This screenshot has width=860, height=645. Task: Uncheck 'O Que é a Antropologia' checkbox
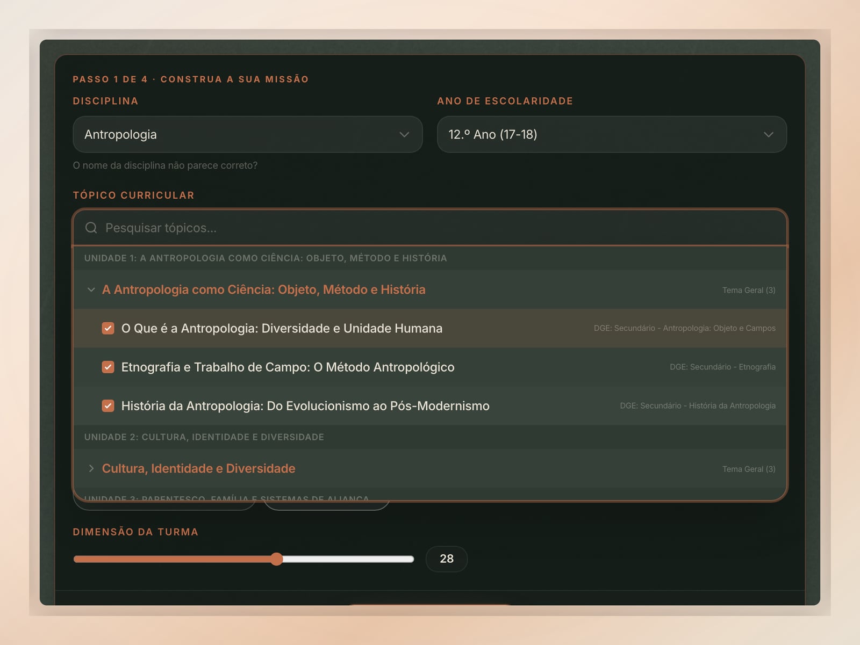coord(108,328)
